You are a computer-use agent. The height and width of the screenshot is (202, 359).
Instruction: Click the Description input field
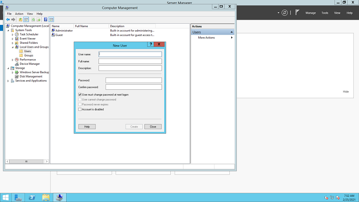(x=130, y=68)
